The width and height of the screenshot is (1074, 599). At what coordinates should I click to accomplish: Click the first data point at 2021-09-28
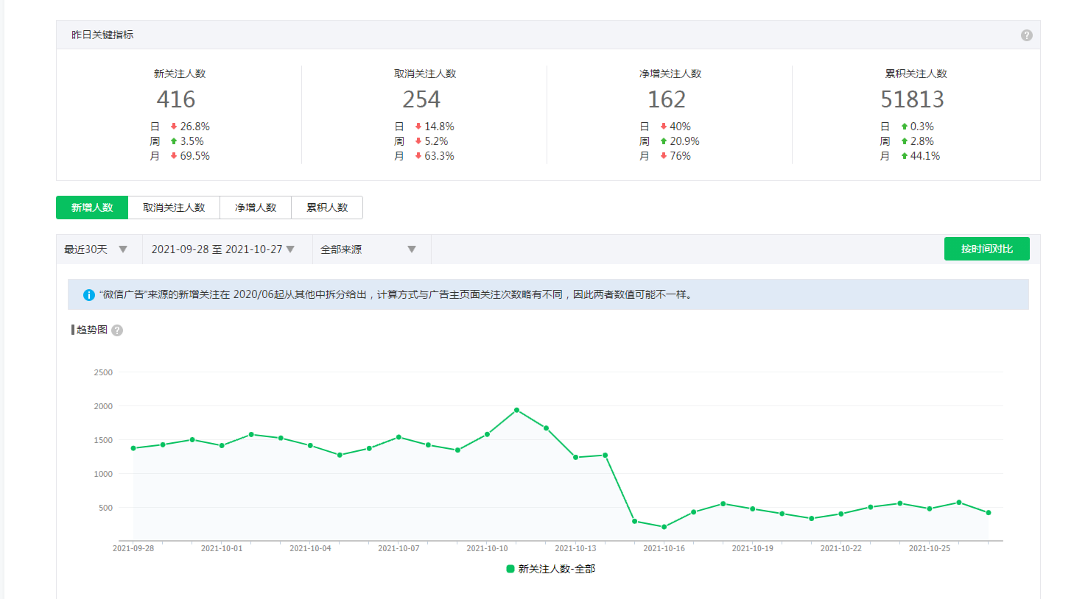[x=133, y=448]
